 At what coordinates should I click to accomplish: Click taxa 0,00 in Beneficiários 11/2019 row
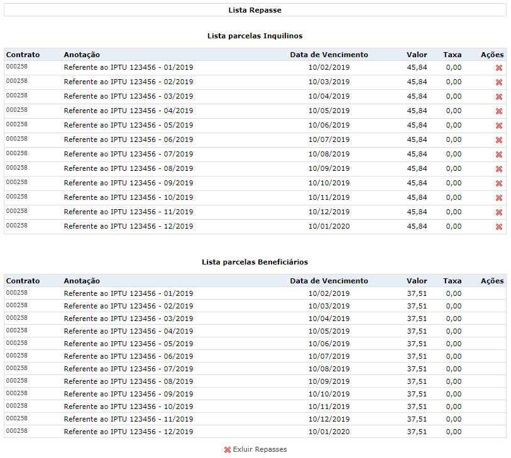[x=454, y=419]
